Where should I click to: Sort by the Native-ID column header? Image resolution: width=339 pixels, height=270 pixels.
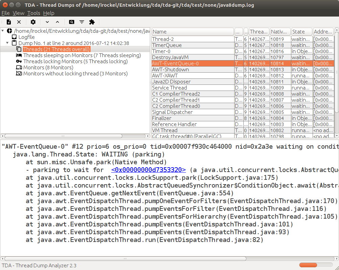coord(280,32)
